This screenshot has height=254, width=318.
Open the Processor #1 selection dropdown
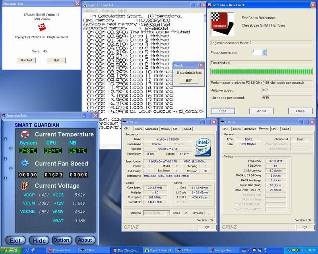pyautogui.click(x=157, y=213)
